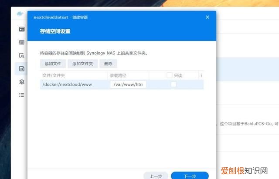
Task: Open the Container list sidebar icon
Action: [x=22, y=42]
